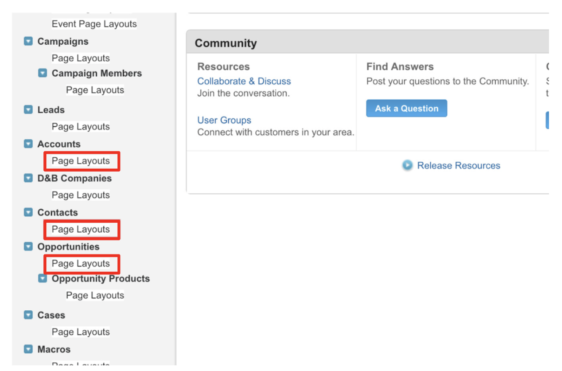Click the Find Answers heading

400,67
